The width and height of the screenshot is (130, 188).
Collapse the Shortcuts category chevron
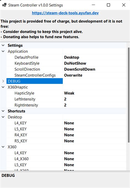[x=3, y=111]
